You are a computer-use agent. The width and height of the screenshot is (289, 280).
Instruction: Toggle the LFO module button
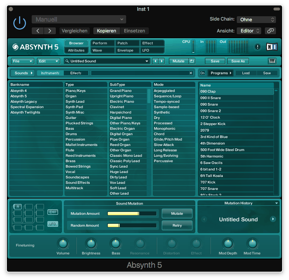tap(53, 224)
